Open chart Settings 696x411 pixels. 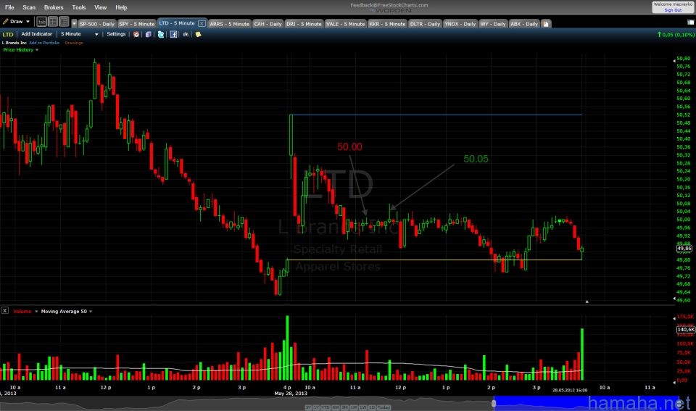tap(116, 34)
